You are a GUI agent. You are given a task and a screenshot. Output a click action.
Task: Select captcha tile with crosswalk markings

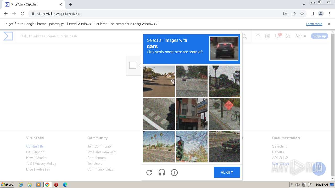click(159, 114)
